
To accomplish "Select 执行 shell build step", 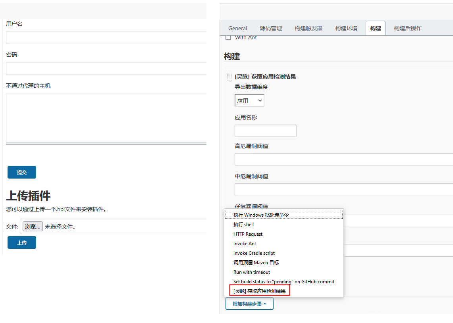I will [x=243, y=225].
